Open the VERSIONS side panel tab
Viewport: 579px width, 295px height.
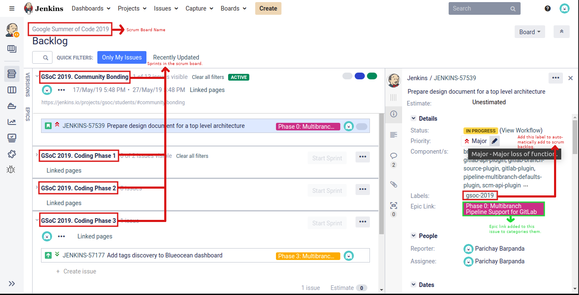28,85
